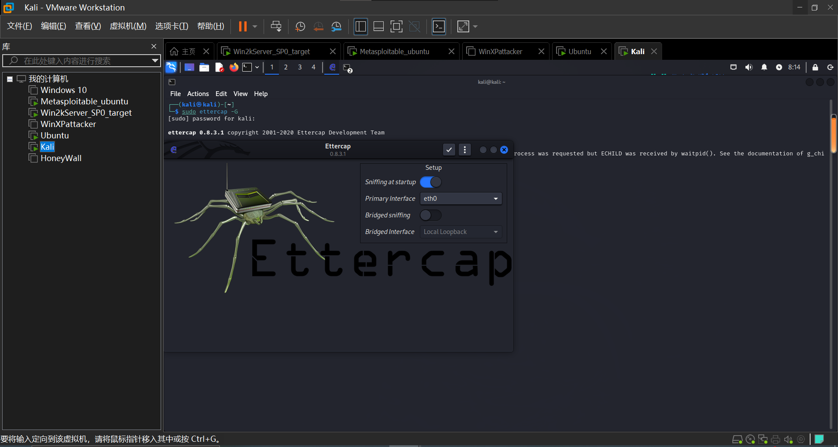Open the Bridged Interface dropdown
The width and height of the screenshot is (838, 447).
pyautogui.click(x=460, y=232)
